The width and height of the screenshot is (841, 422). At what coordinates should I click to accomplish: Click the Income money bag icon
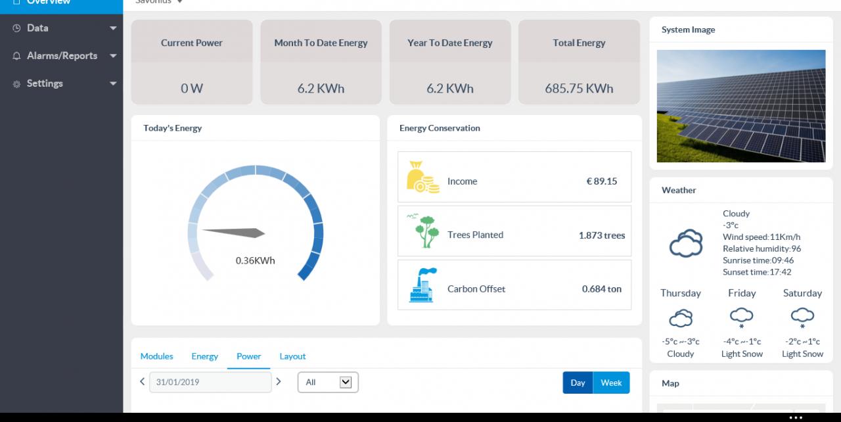(422, 177)
